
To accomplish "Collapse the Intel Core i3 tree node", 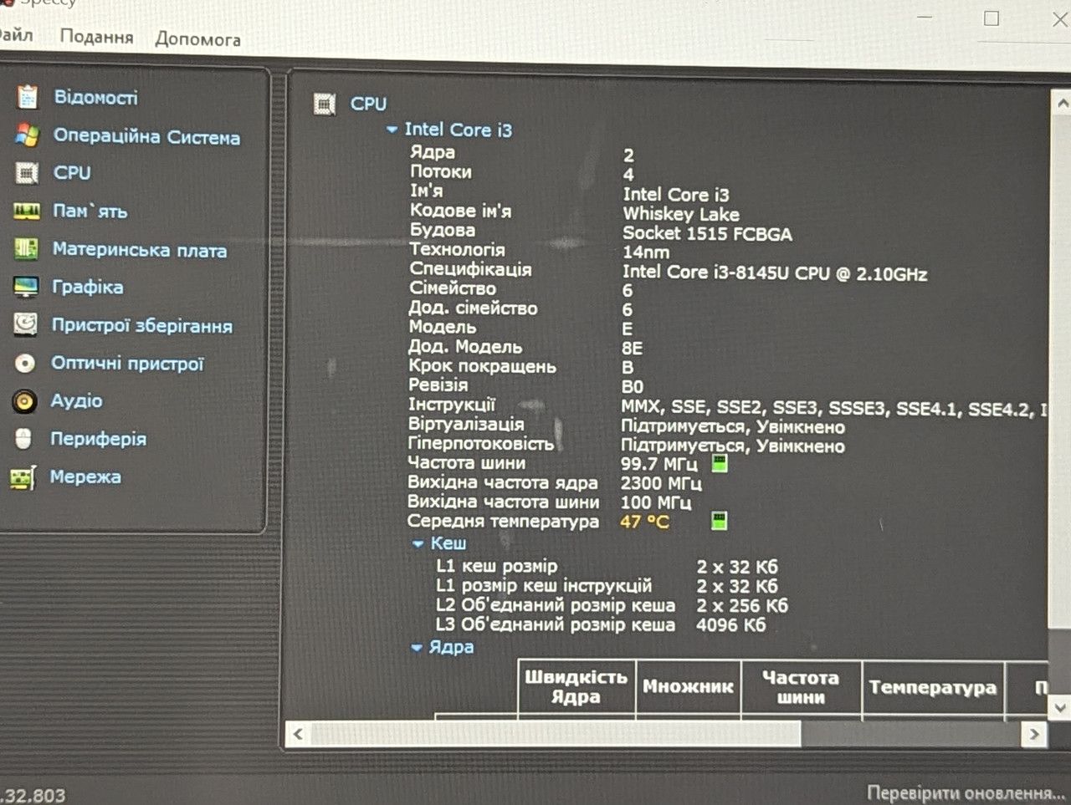I will (392, 130).
